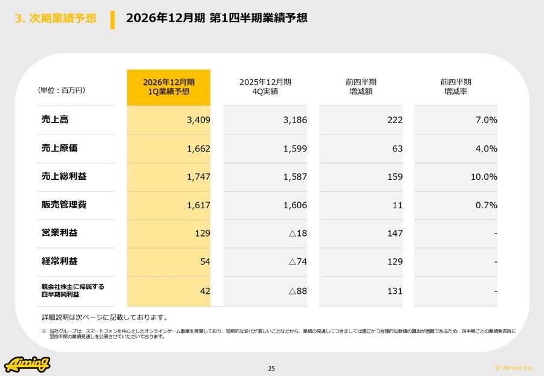Click the 販売管理費 row label
544x376 pixels.
(64, 205)
